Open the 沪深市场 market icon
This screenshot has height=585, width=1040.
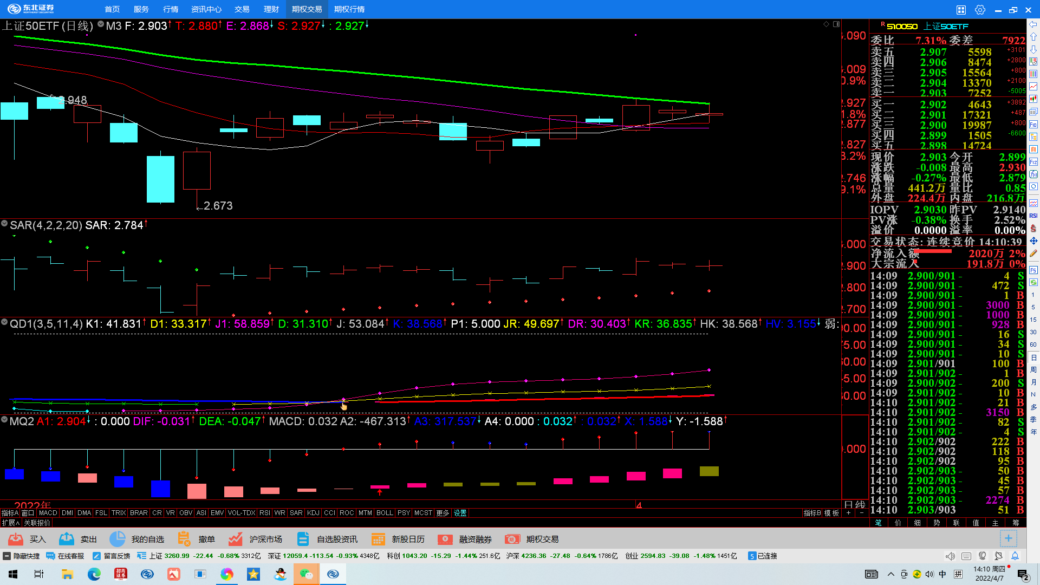pos(235,539)
